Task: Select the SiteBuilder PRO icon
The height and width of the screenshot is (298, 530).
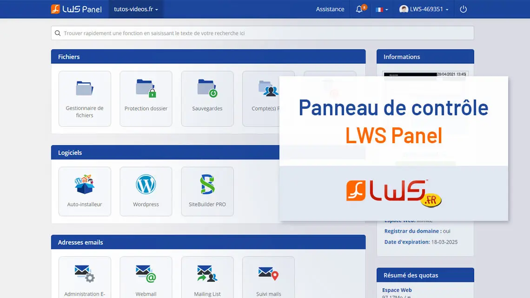Action: [207, 191]
